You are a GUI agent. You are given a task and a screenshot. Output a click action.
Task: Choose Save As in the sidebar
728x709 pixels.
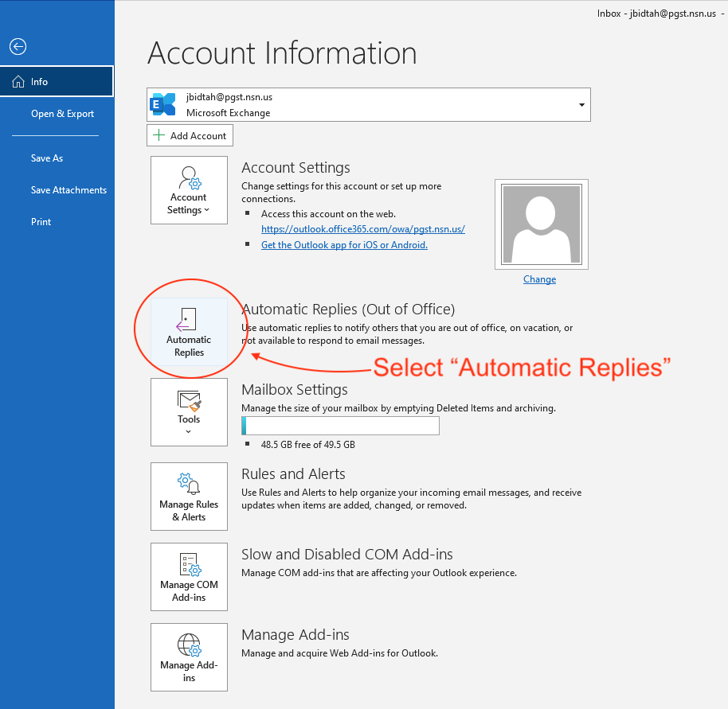coord(47,158)
